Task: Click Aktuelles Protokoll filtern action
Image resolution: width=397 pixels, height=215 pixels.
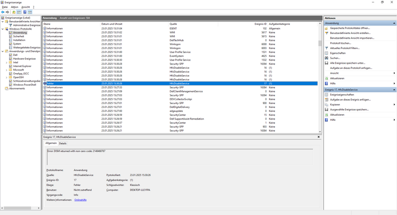Action: (x=345, y=48)
